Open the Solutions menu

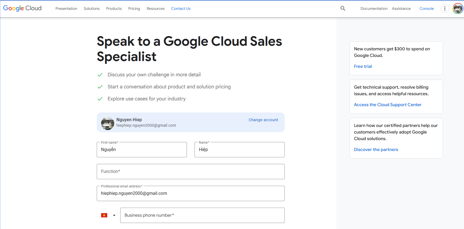pos(92,8)
